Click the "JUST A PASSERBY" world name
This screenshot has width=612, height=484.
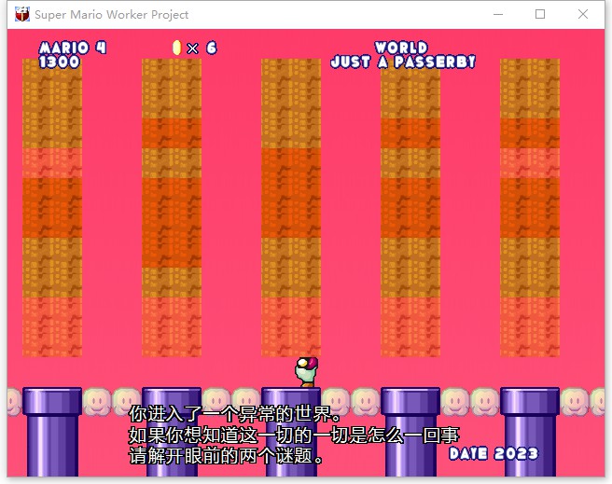pyautogui.click(x=403, y=62)
